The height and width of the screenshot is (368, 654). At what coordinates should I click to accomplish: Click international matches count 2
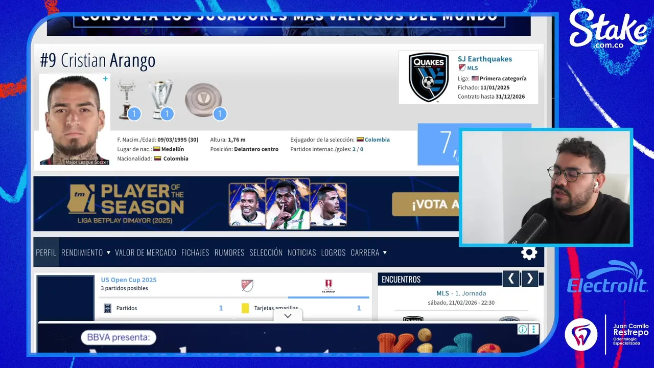pos(354,149)
